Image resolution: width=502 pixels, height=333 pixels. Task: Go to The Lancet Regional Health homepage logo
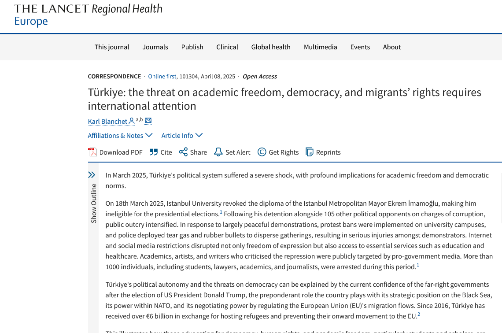click(x=89, y=15)
